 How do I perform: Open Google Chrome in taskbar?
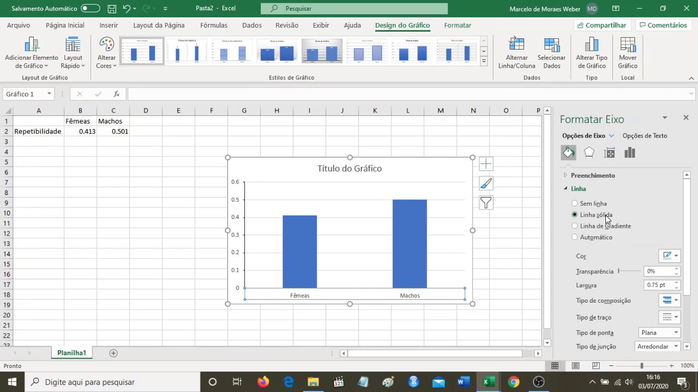click(514, 382)
